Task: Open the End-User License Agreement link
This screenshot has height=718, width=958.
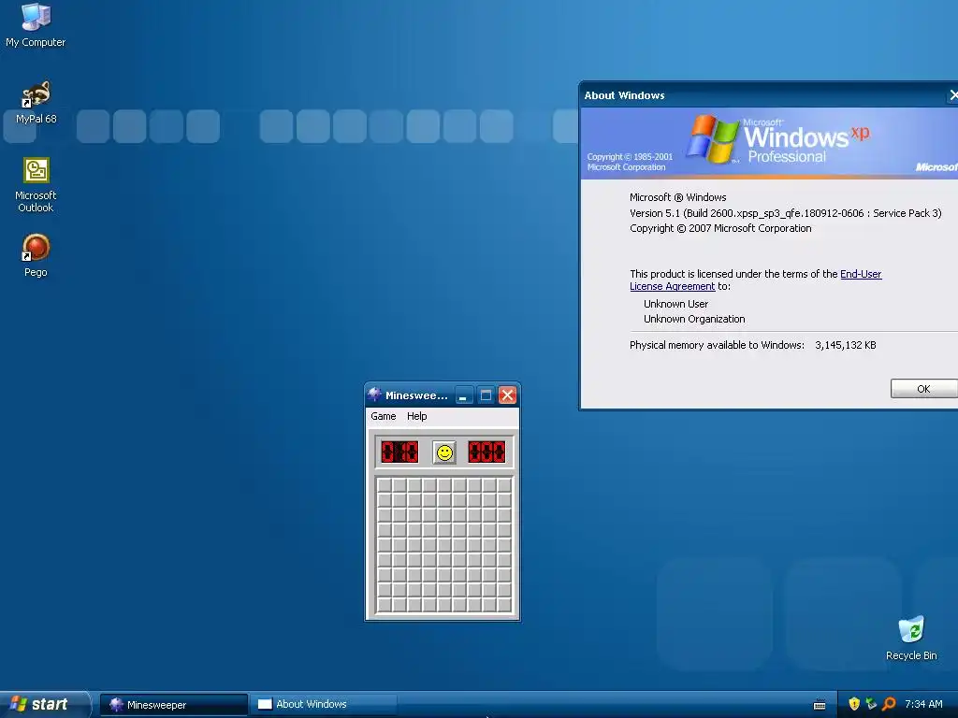Action: (x=755, y=280)
